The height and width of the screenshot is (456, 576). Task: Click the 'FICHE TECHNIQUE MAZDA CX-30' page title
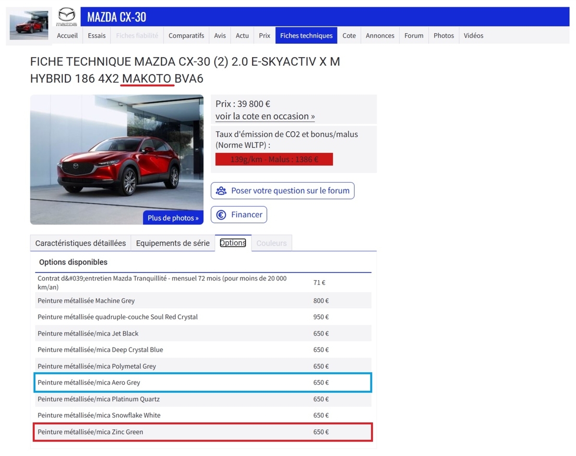point(185,70)
